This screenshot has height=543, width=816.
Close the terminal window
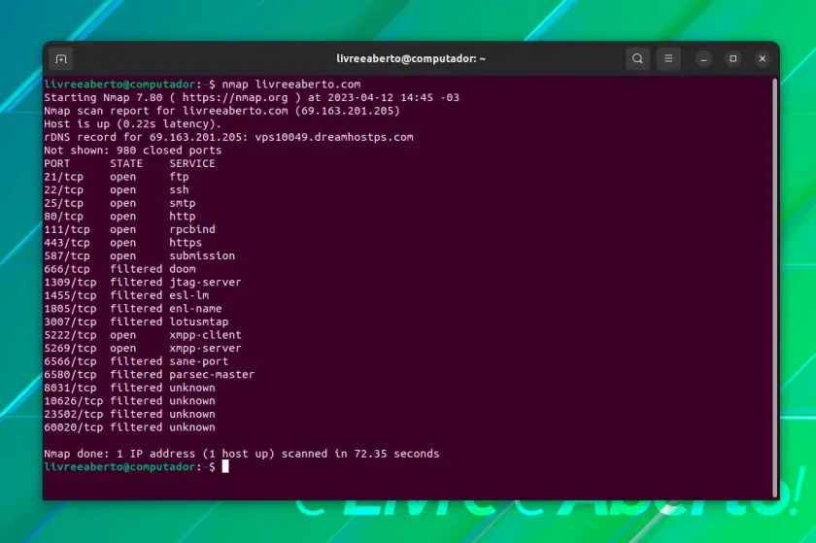click(x=763, y=59)
